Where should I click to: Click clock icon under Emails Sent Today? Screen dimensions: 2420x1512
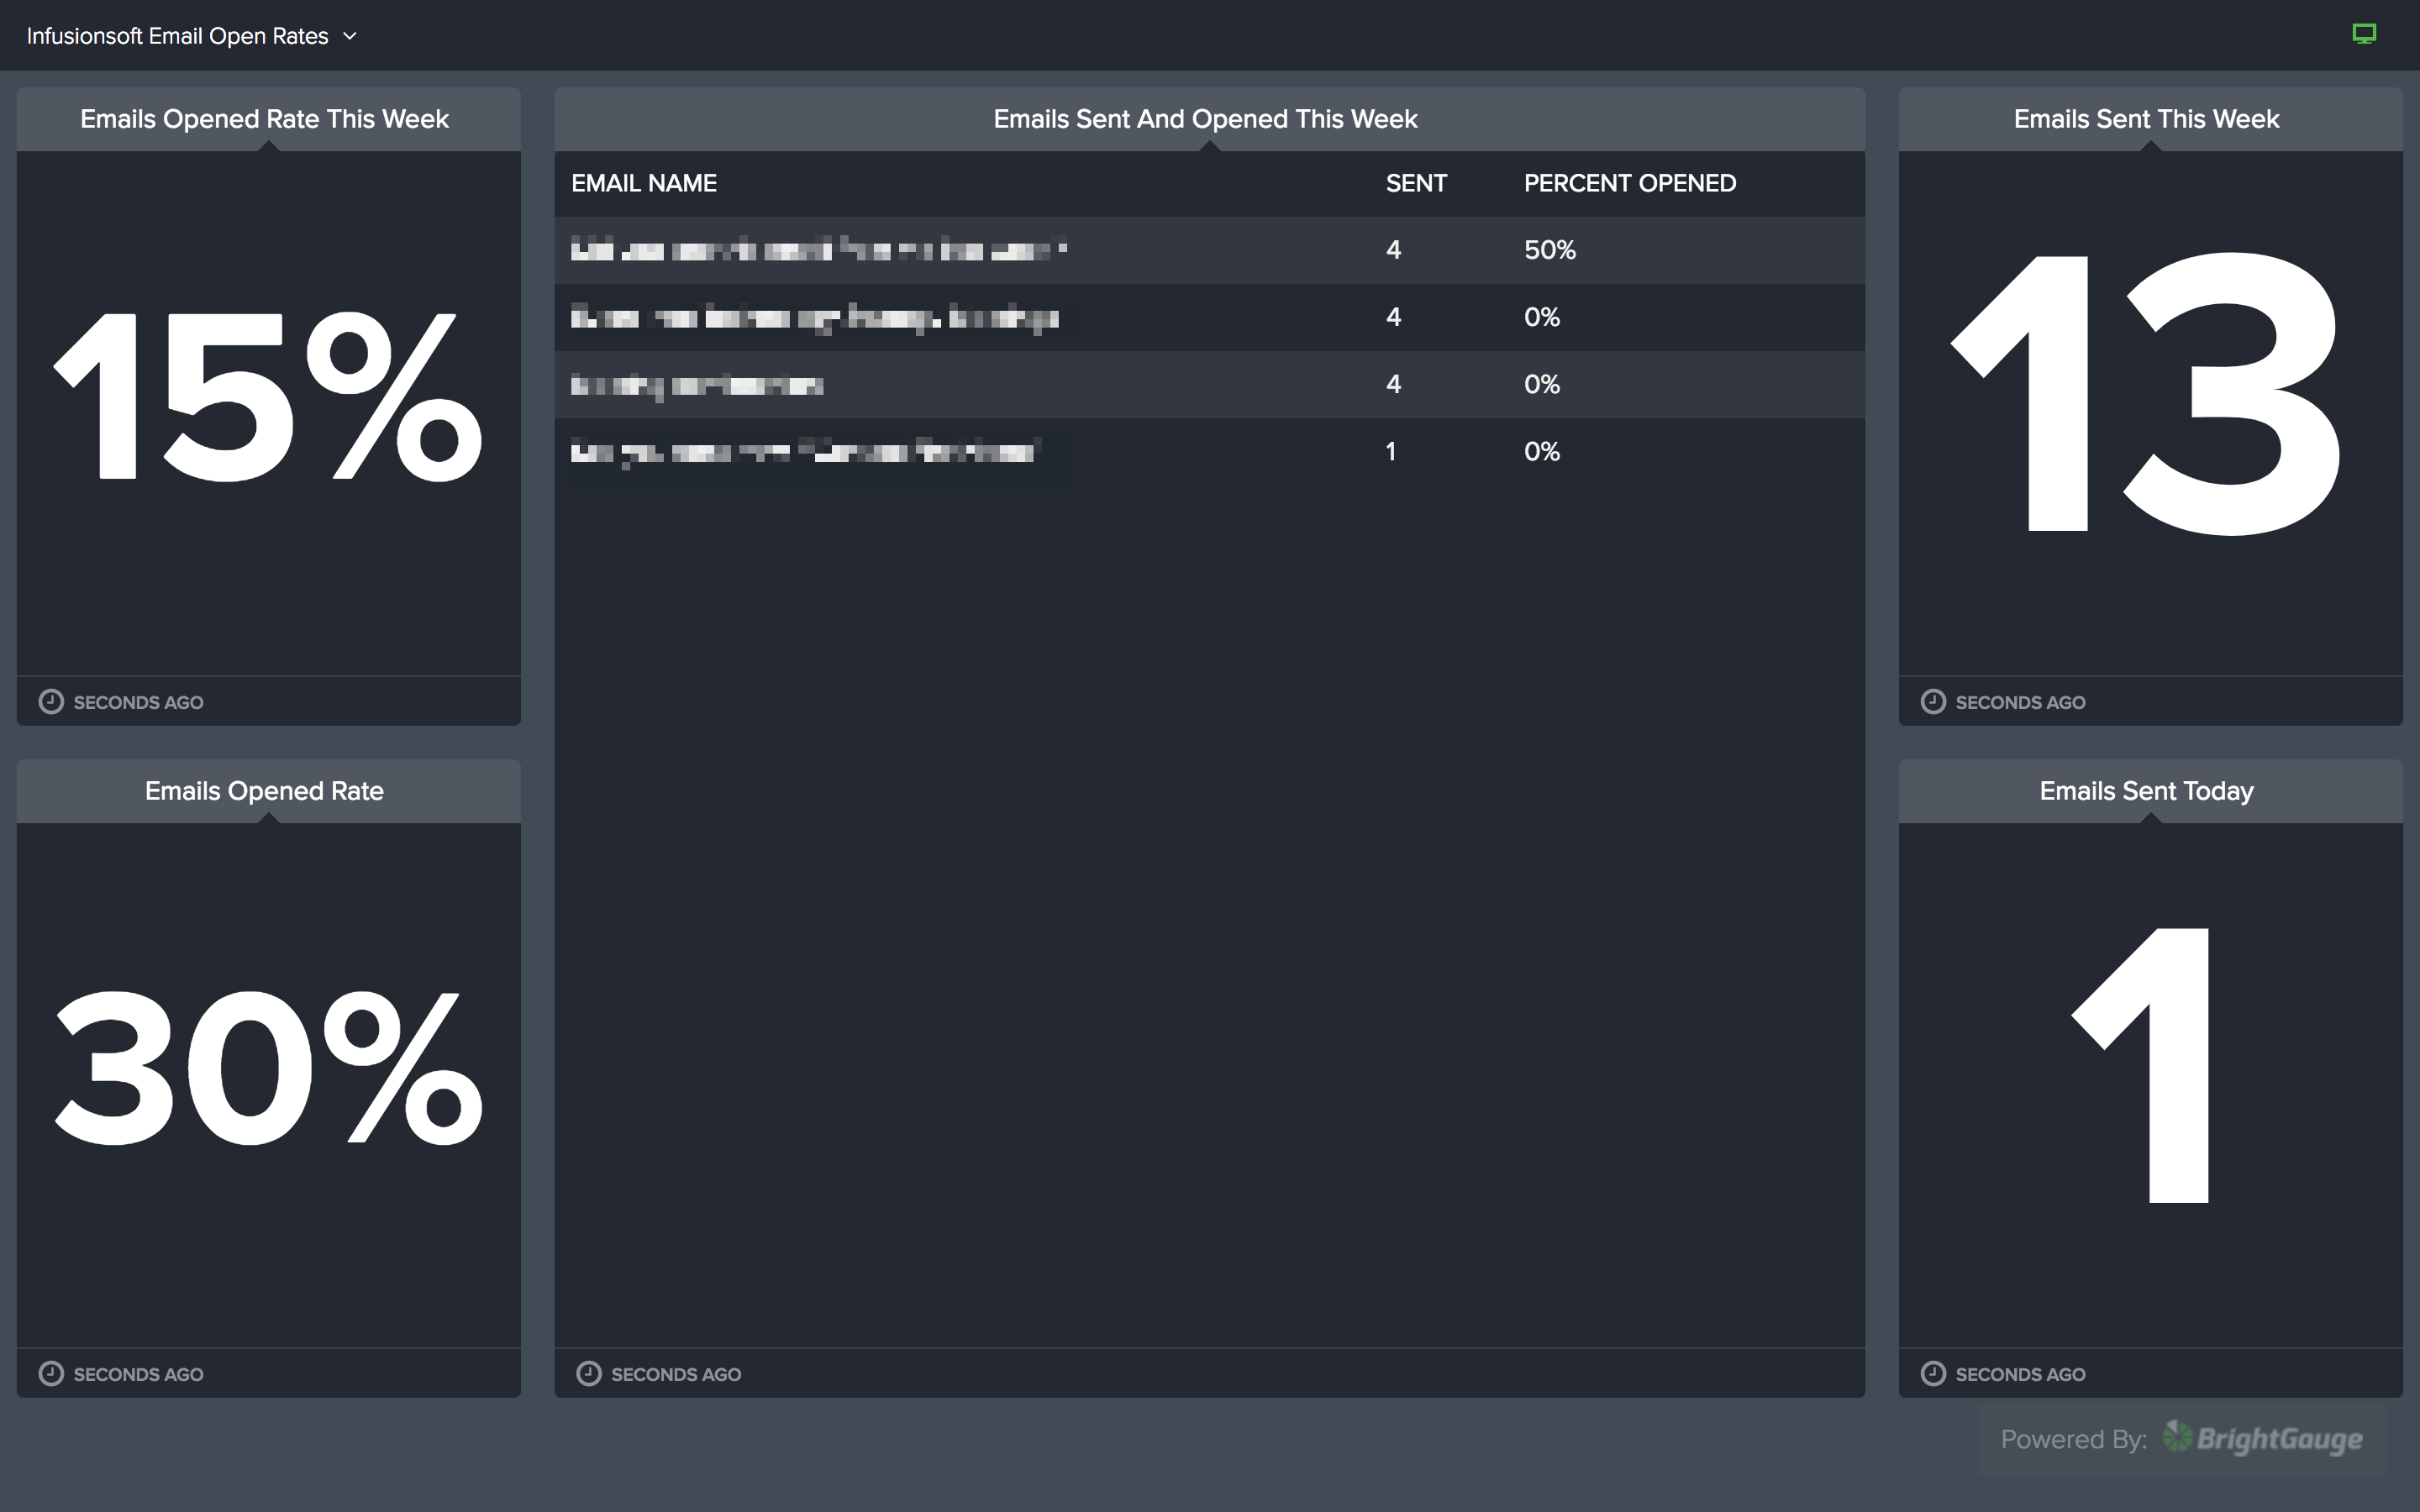tap(1933, 1373)
